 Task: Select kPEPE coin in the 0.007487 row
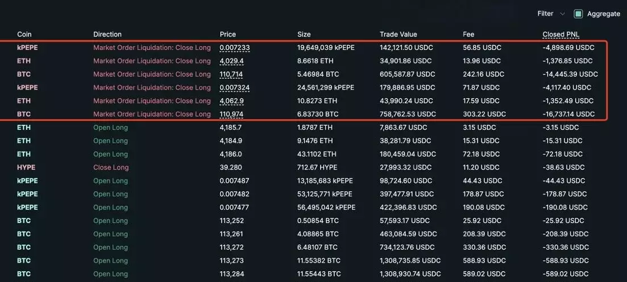27,181
